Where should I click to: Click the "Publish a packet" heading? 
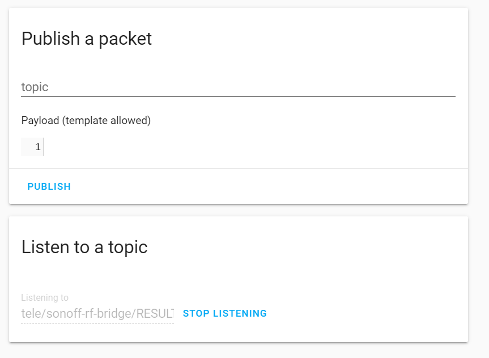87,39
